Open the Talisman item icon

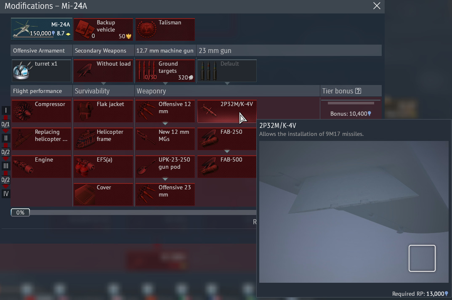[x=146, y=30]
